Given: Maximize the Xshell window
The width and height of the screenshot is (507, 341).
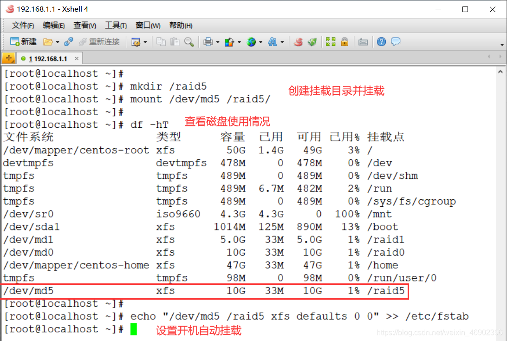Looking at the screenshot, I should [465, 9].
